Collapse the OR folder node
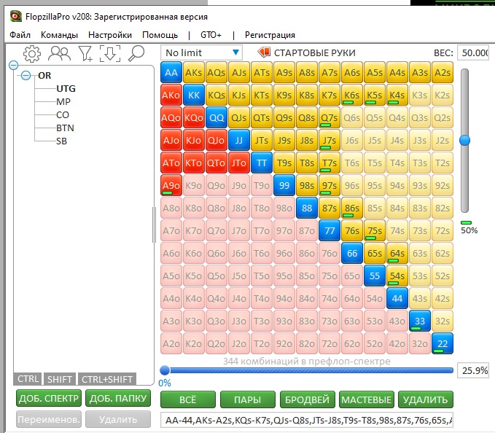The width and height of the screenshot is (495, 433). coord(26,75)
